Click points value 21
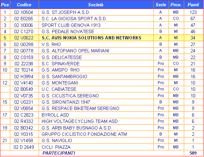 pyautogui.click(x=193, y=64)
